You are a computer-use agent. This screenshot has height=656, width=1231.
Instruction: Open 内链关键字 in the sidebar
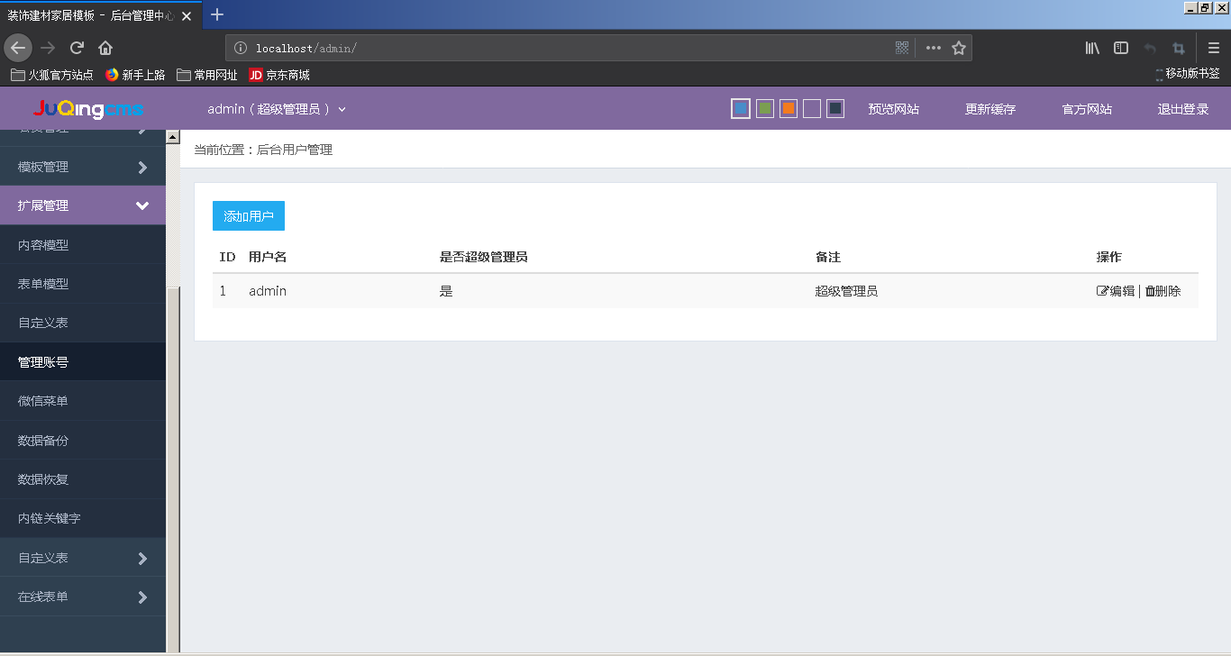tap(83, 518)
